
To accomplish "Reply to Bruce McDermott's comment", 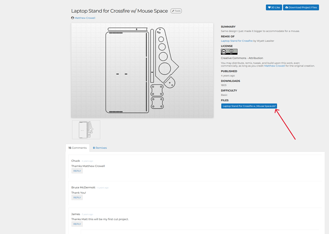I will 77,197.
